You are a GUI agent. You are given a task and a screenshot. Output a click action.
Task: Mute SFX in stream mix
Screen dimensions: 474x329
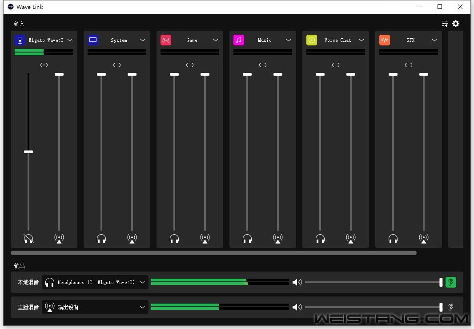coord(424,239)
